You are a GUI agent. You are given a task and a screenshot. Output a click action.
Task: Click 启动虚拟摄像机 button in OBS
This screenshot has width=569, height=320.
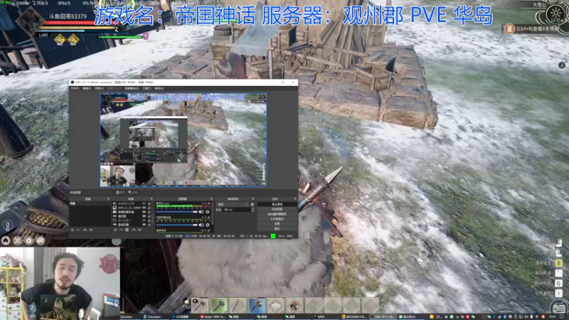[277, 214]
